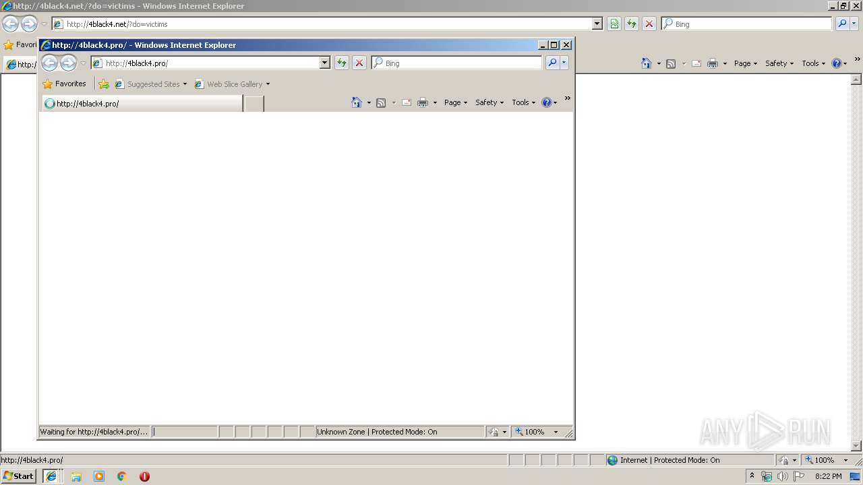Click Compatibility View icon in background window
Viewport: 863px width, 485px height.
[x=614, y=24]
